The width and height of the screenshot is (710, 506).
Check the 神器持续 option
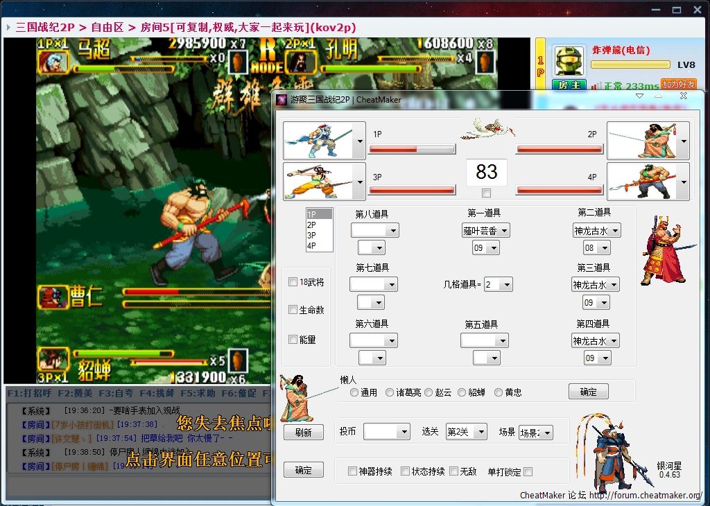(353, 471)
